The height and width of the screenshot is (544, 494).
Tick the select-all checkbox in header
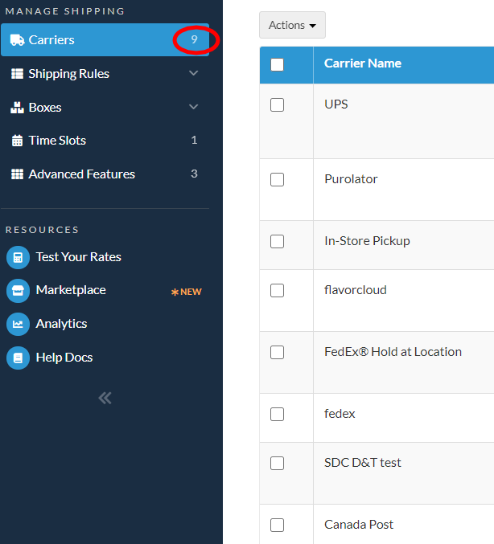(278, 64)
